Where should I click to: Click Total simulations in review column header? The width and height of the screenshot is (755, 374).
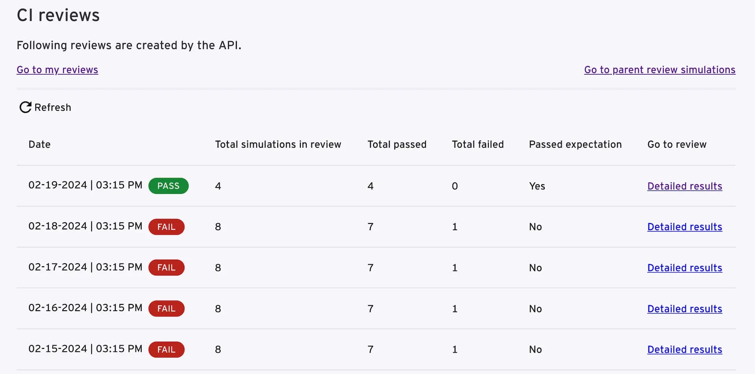tap(278, 145)
